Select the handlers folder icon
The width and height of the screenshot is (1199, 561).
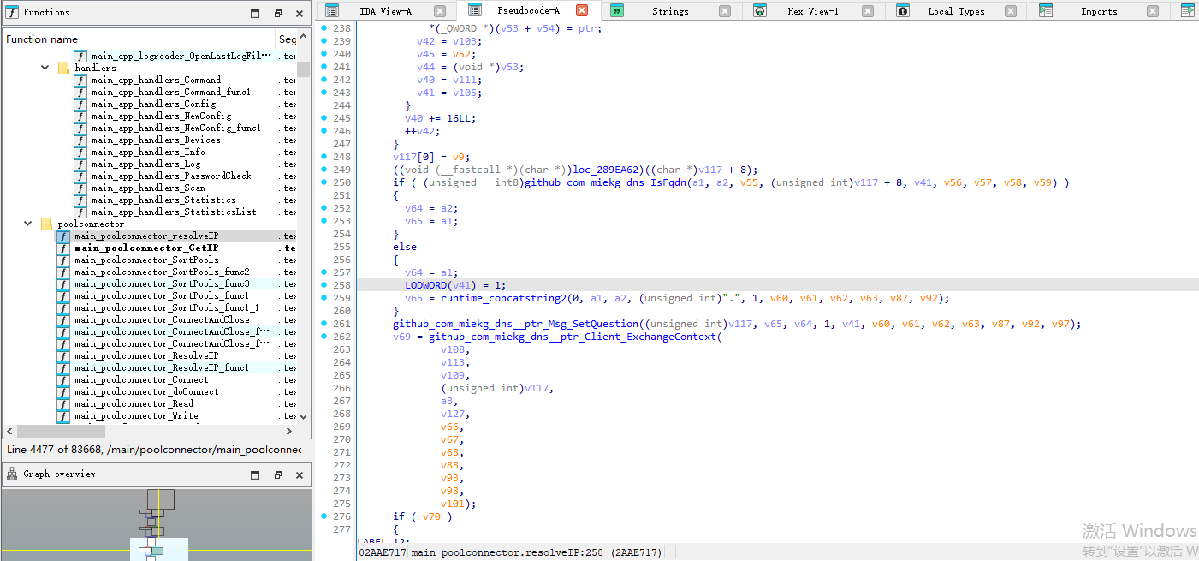63,68
